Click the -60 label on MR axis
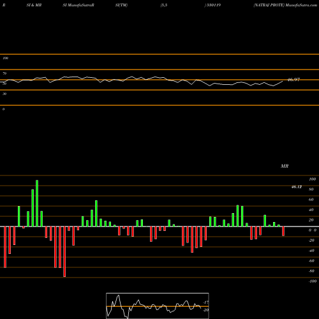 click(x=311, y=261)
